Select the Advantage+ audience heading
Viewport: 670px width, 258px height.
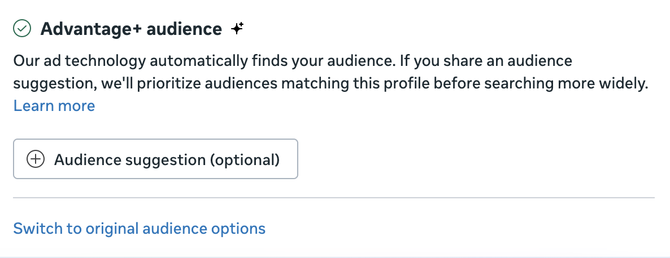(131, 29)
